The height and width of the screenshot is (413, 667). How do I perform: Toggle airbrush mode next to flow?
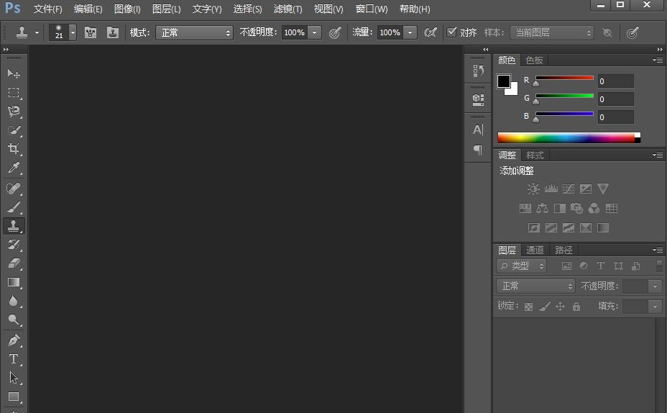[431, 32]
